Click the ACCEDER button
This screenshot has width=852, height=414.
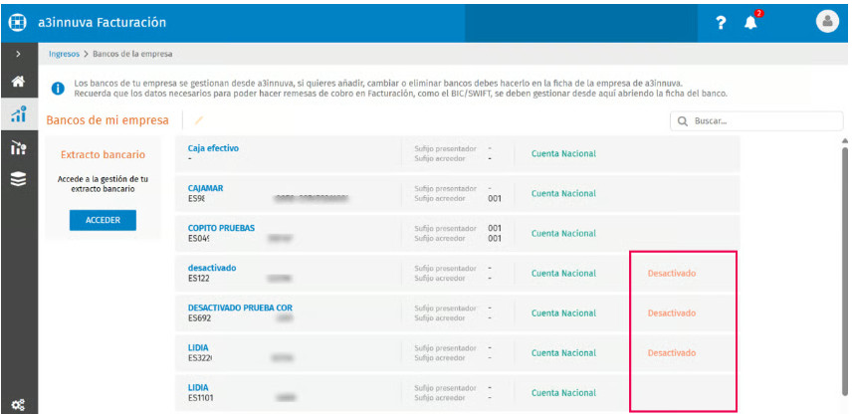coord(103,220)
